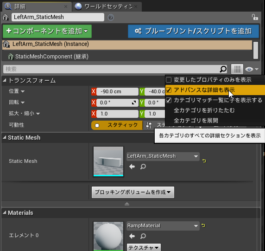Click the location Y value -40.0
This screenshot has height=251, width=265.
pos(155,91)
